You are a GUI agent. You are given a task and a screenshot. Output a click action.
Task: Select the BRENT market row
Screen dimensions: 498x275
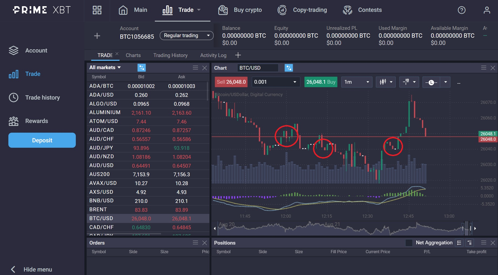(148, 210)
